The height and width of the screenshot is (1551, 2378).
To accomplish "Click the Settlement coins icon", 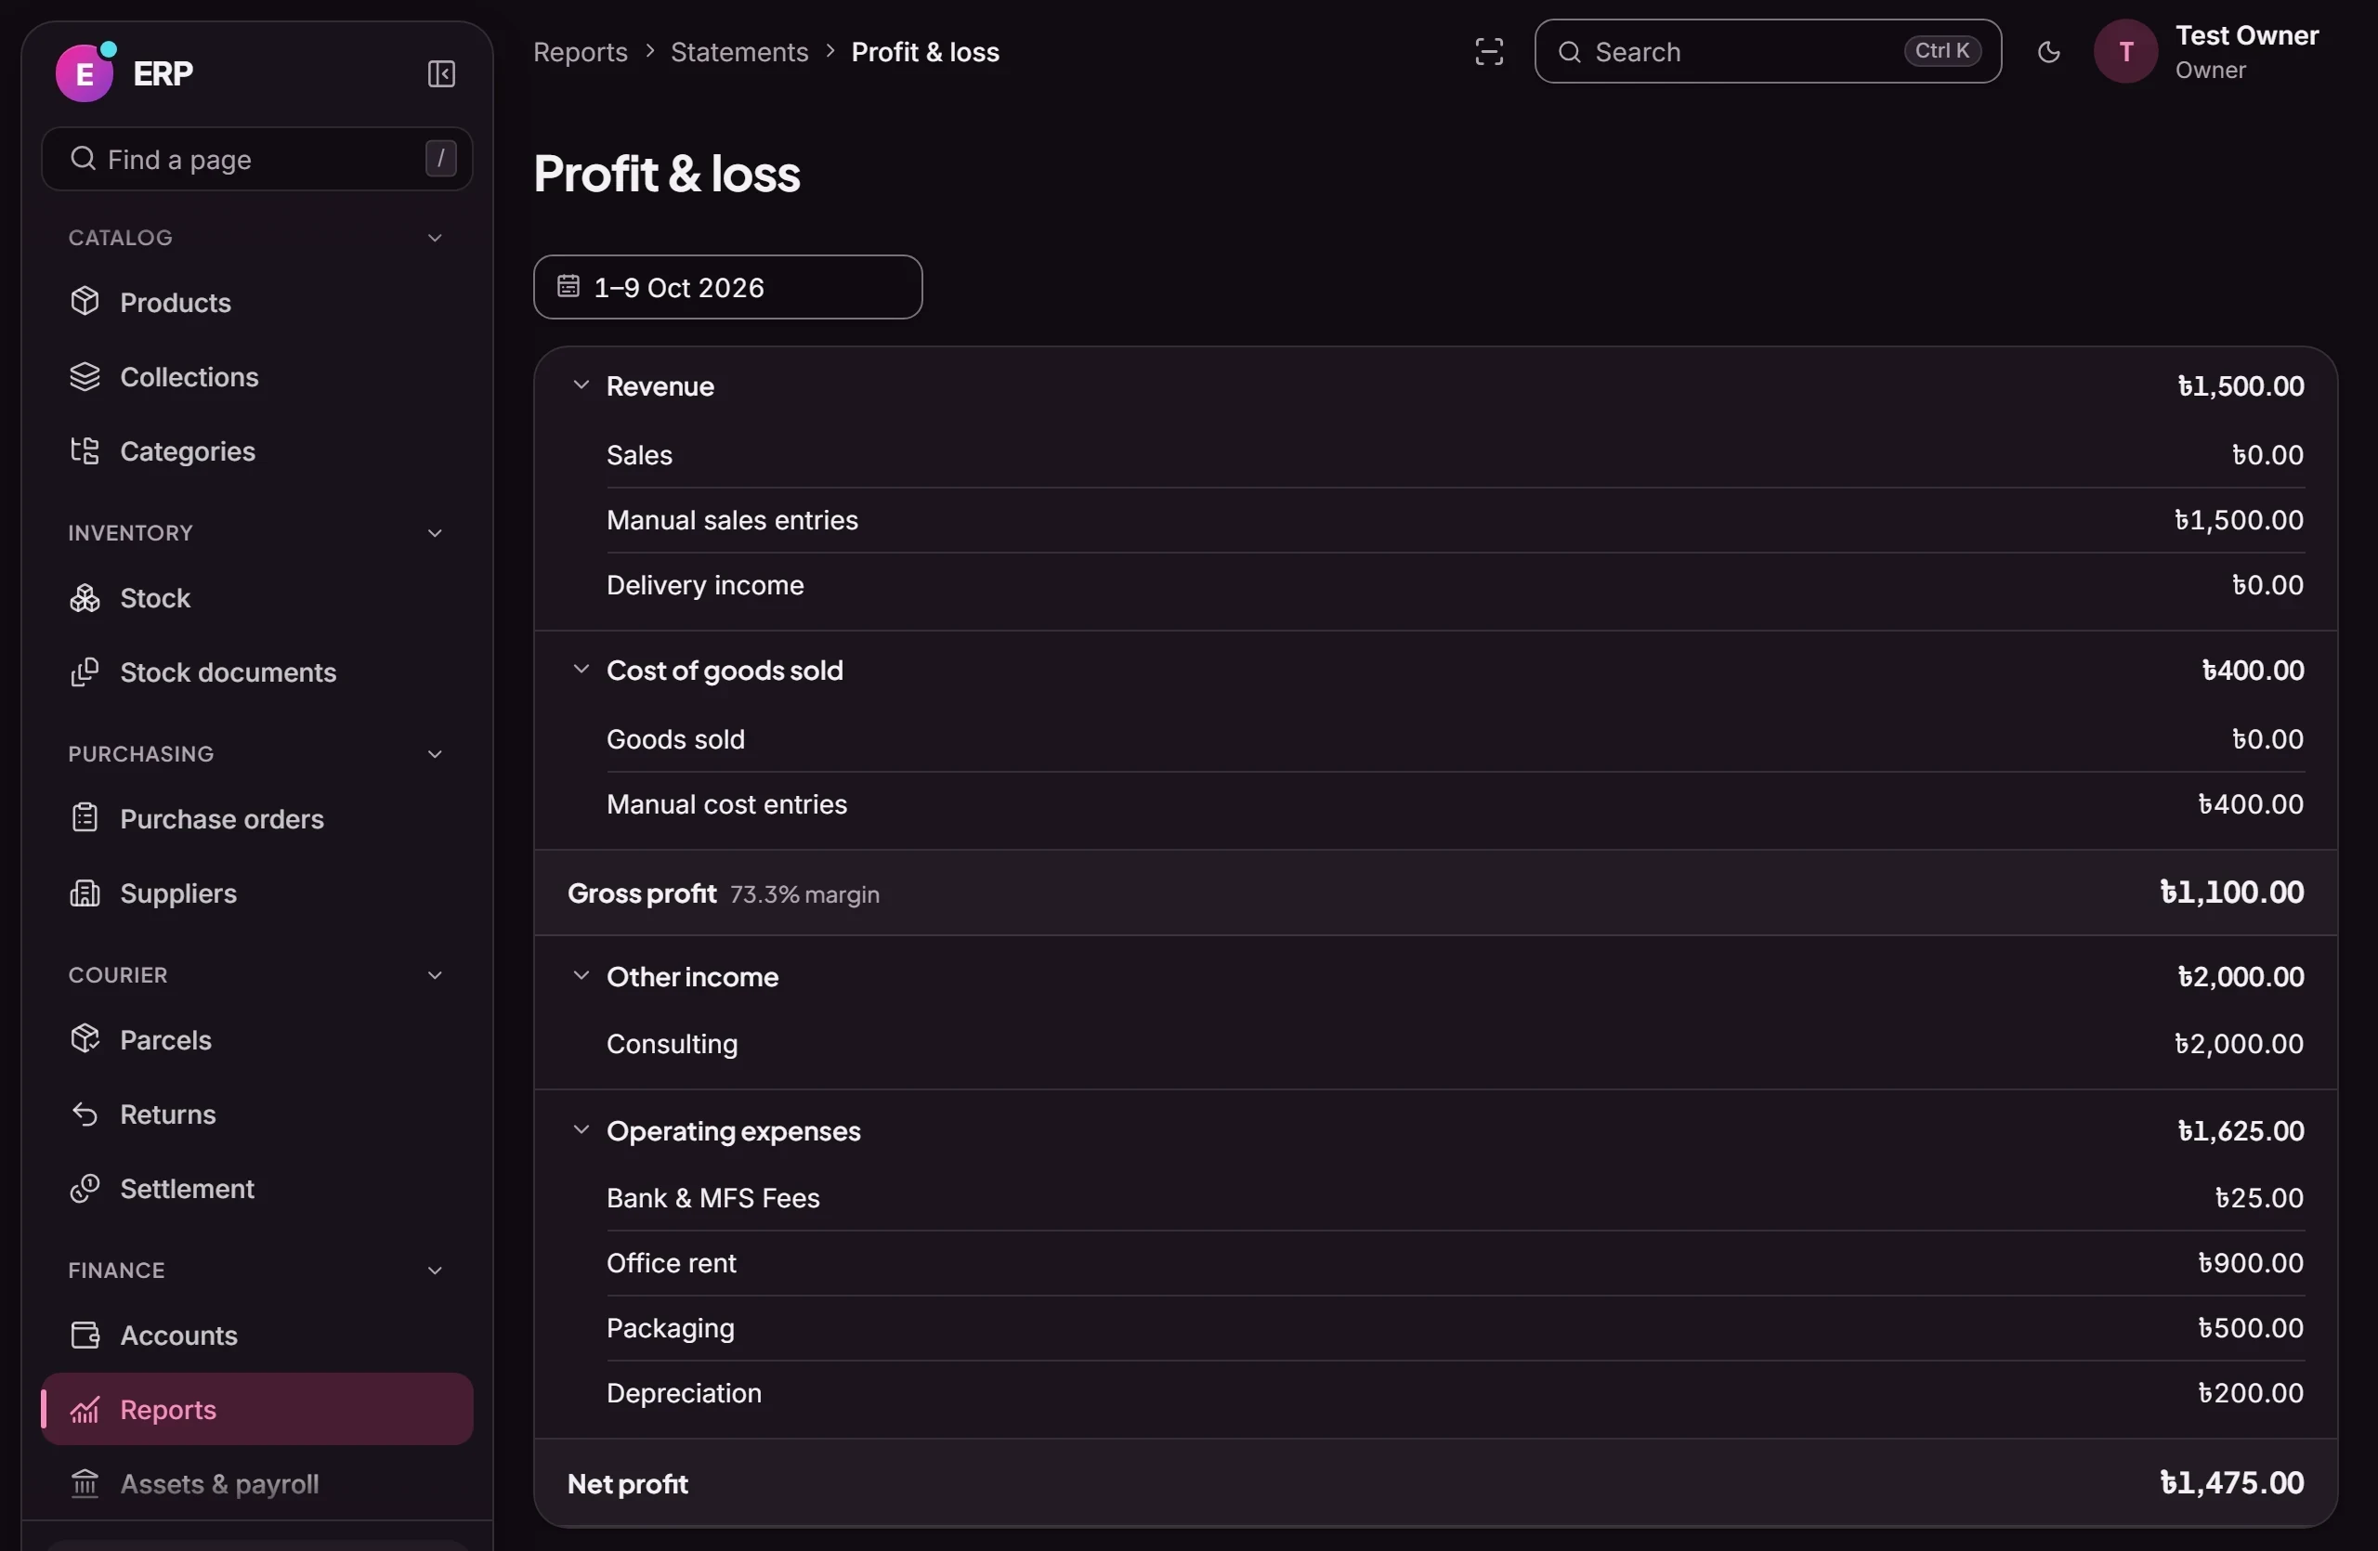I will tap(85, 1189).
